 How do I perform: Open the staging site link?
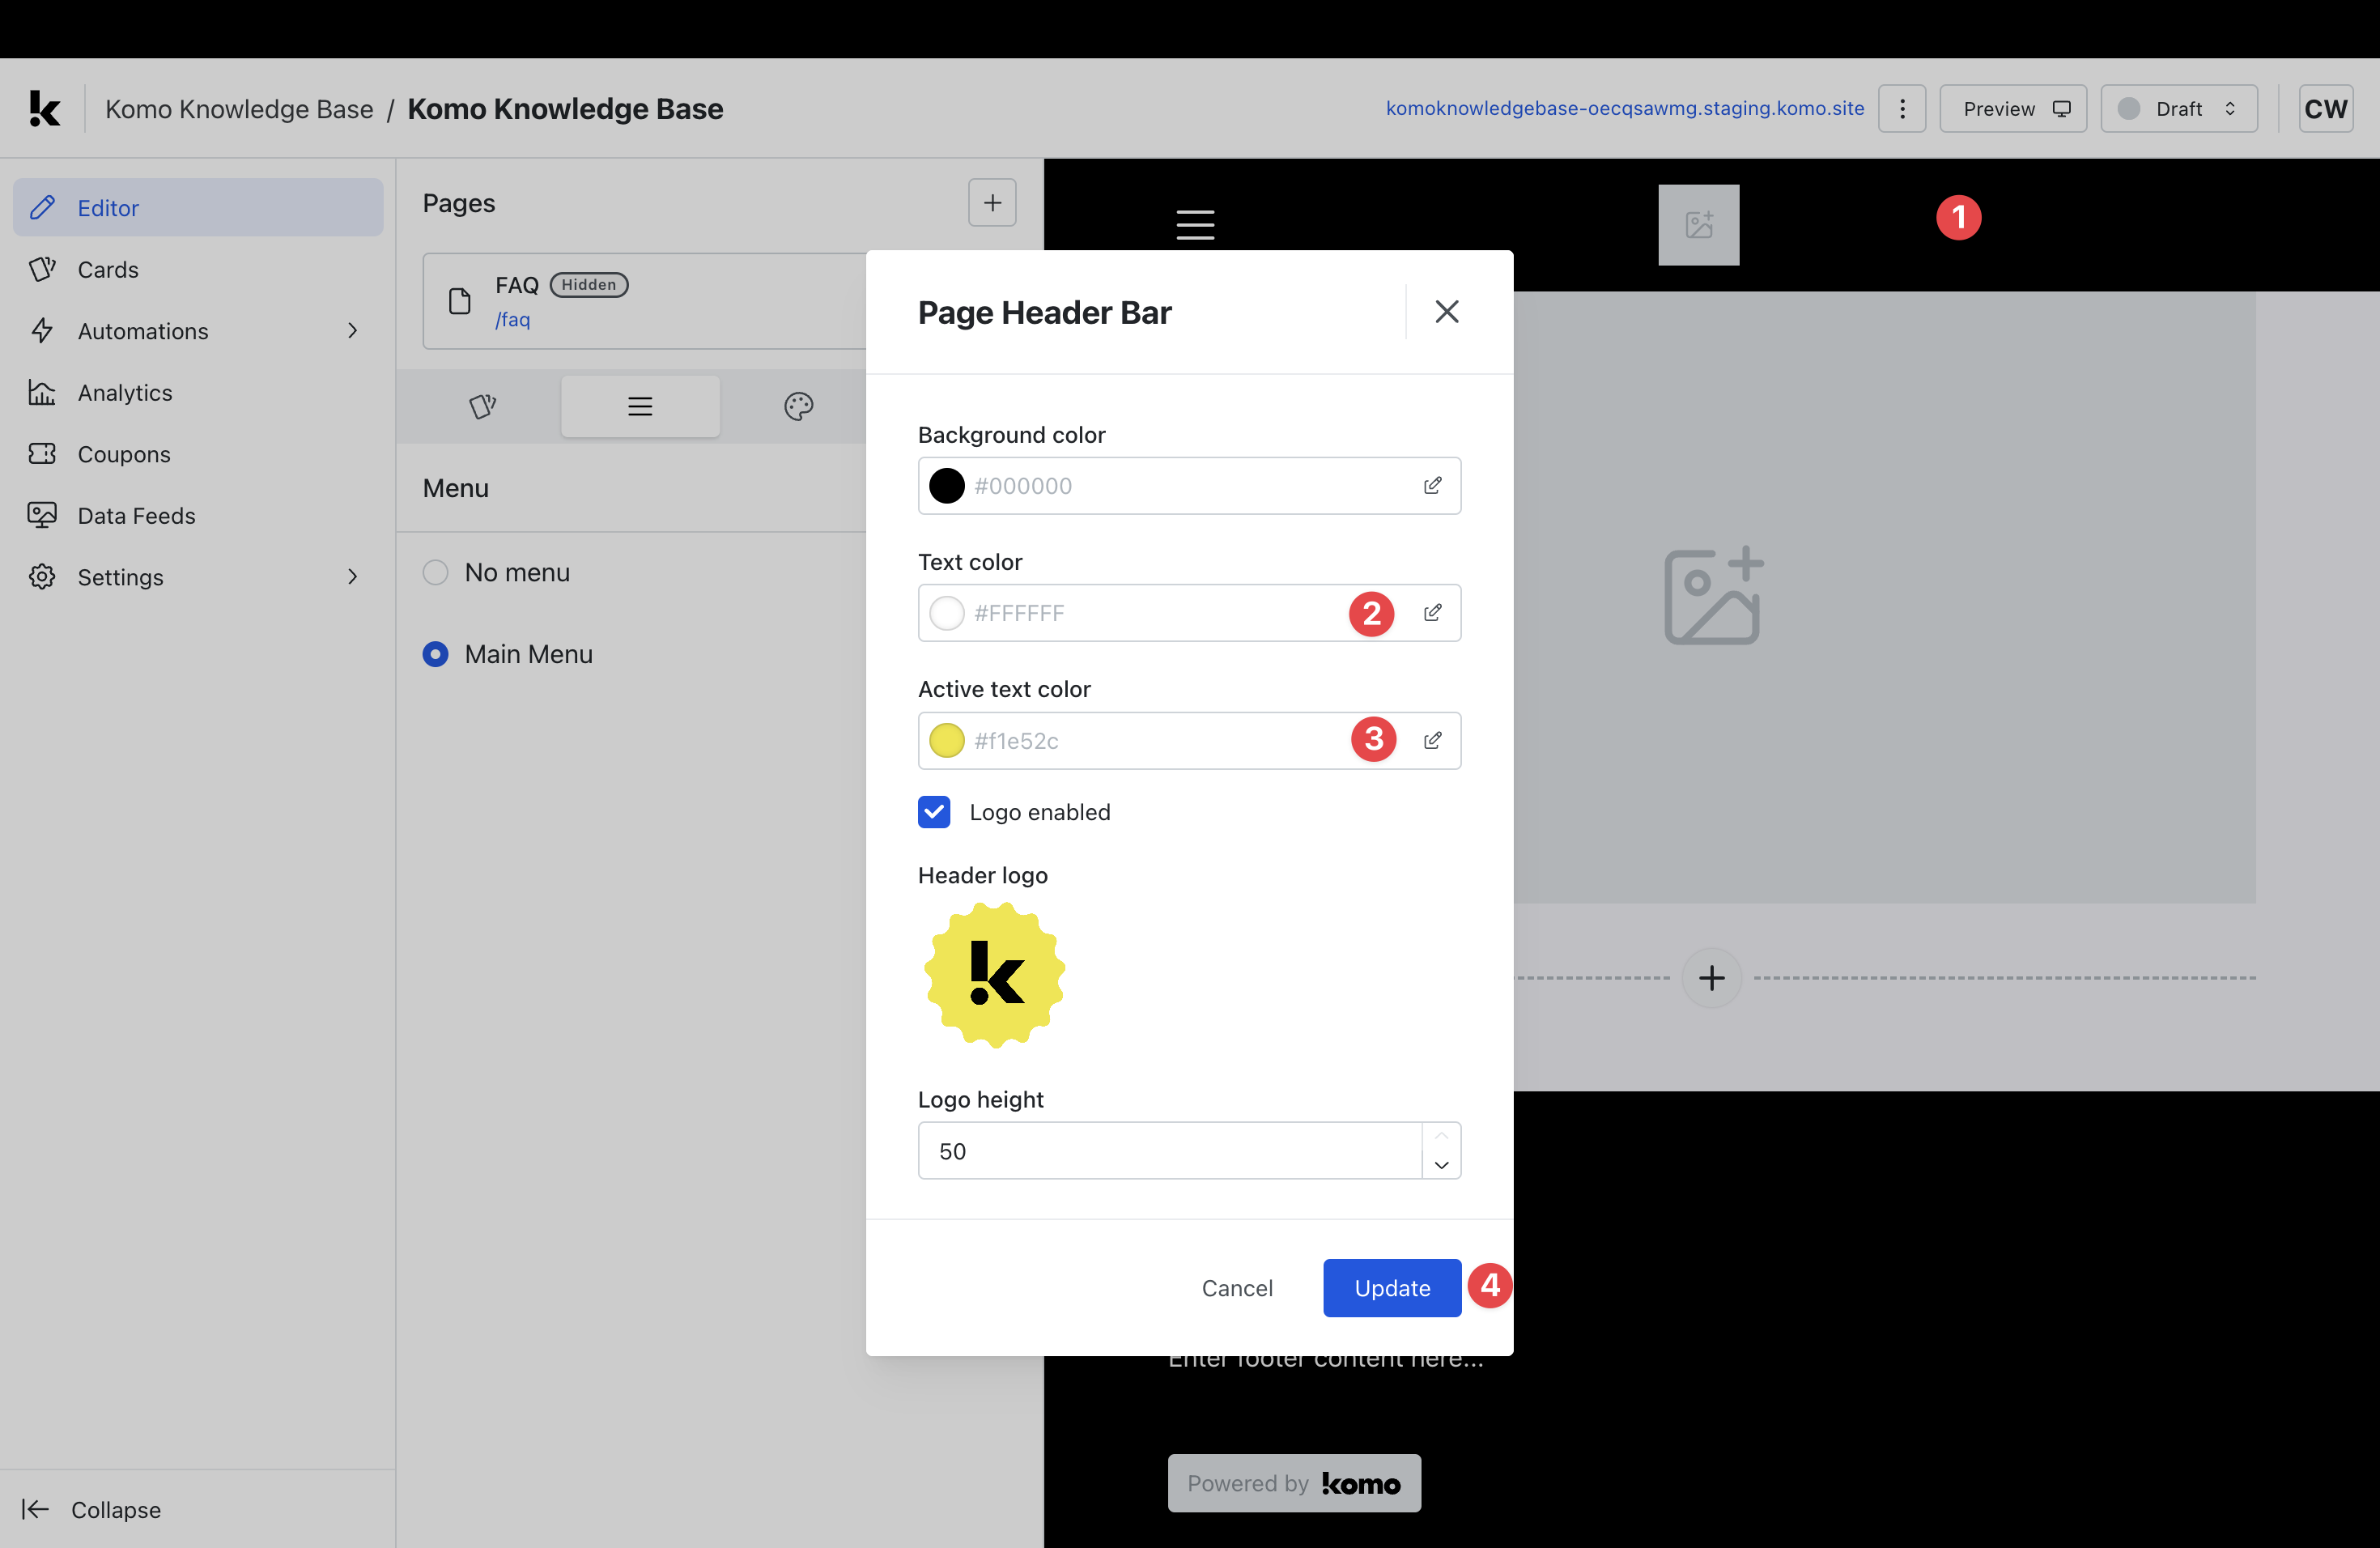(x=1624, y=108)
